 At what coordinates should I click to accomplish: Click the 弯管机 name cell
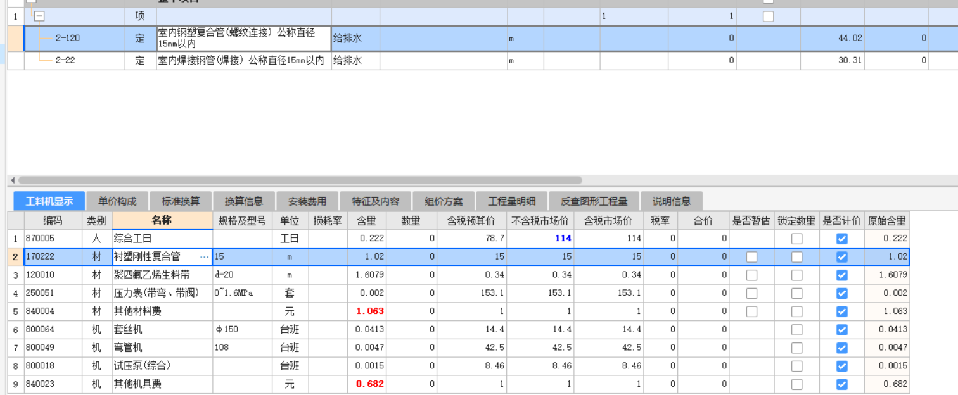pos(162,348)
